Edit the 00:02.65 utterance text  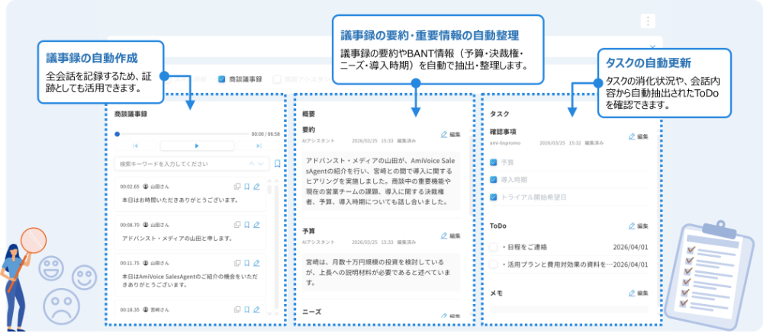(256, 186)
